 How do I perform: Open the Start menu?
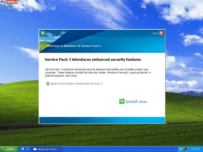click(x=9, y=149)
